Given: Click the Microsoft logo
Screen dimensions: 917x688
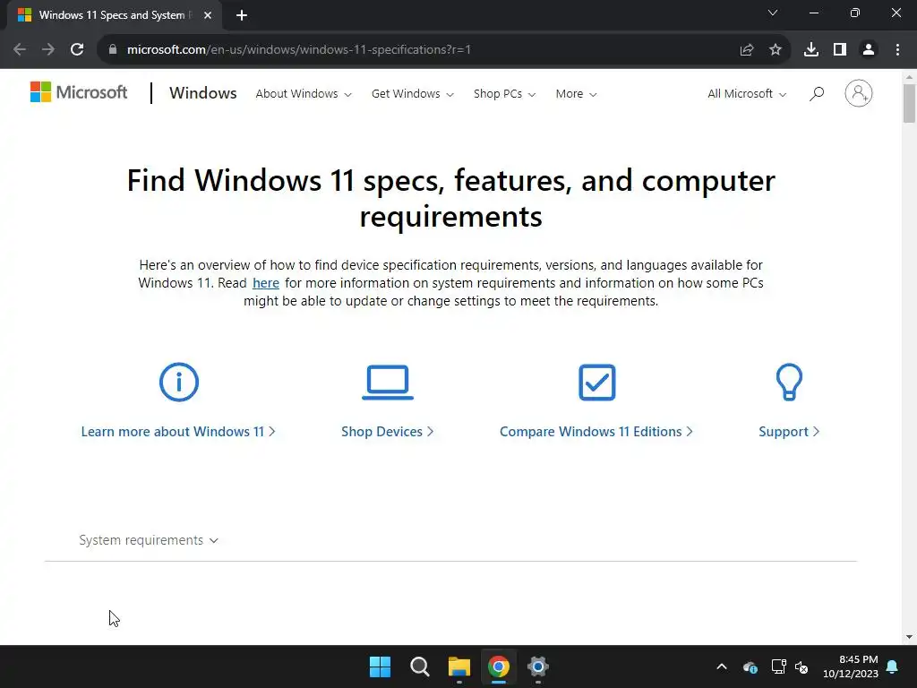Looking at the screenshot, I should point(79,92).
